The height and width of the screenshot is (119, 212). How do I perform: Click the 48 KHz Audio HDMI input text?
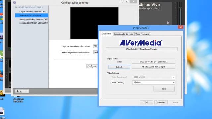[x=153, y=67]
